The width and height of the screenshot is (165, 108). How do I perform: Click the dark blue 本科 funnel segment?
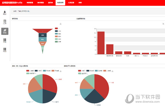point(43,35)
